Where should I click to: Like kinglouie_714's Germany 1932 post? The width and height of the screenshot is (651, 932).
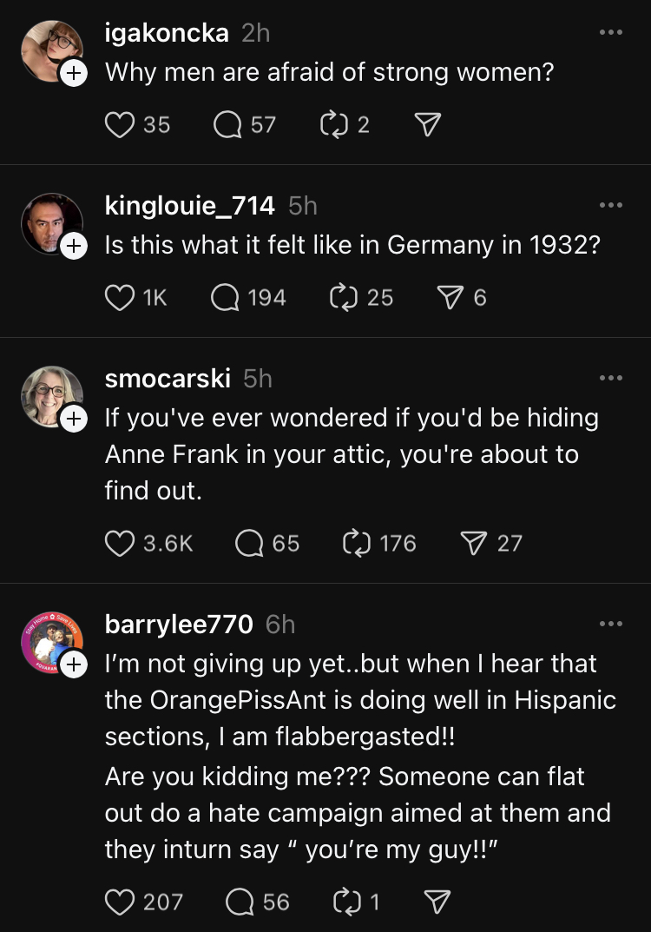pyautogui.click(x=119, y=298)
